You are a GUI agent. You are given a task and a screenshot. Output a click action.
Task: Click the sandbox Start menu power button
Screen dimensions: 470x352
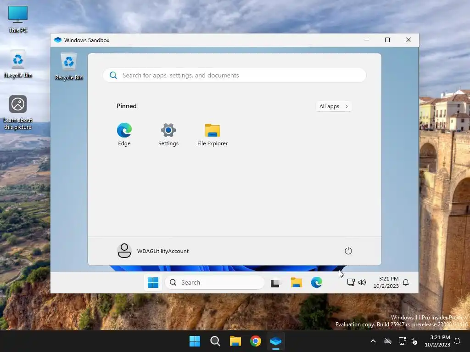tap(348, 251)
